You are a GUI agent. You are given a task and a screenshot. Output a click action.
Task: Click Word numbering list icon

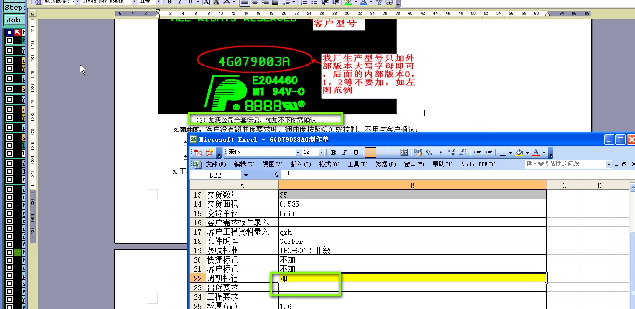pyautogui.click(x=304, y=2)
